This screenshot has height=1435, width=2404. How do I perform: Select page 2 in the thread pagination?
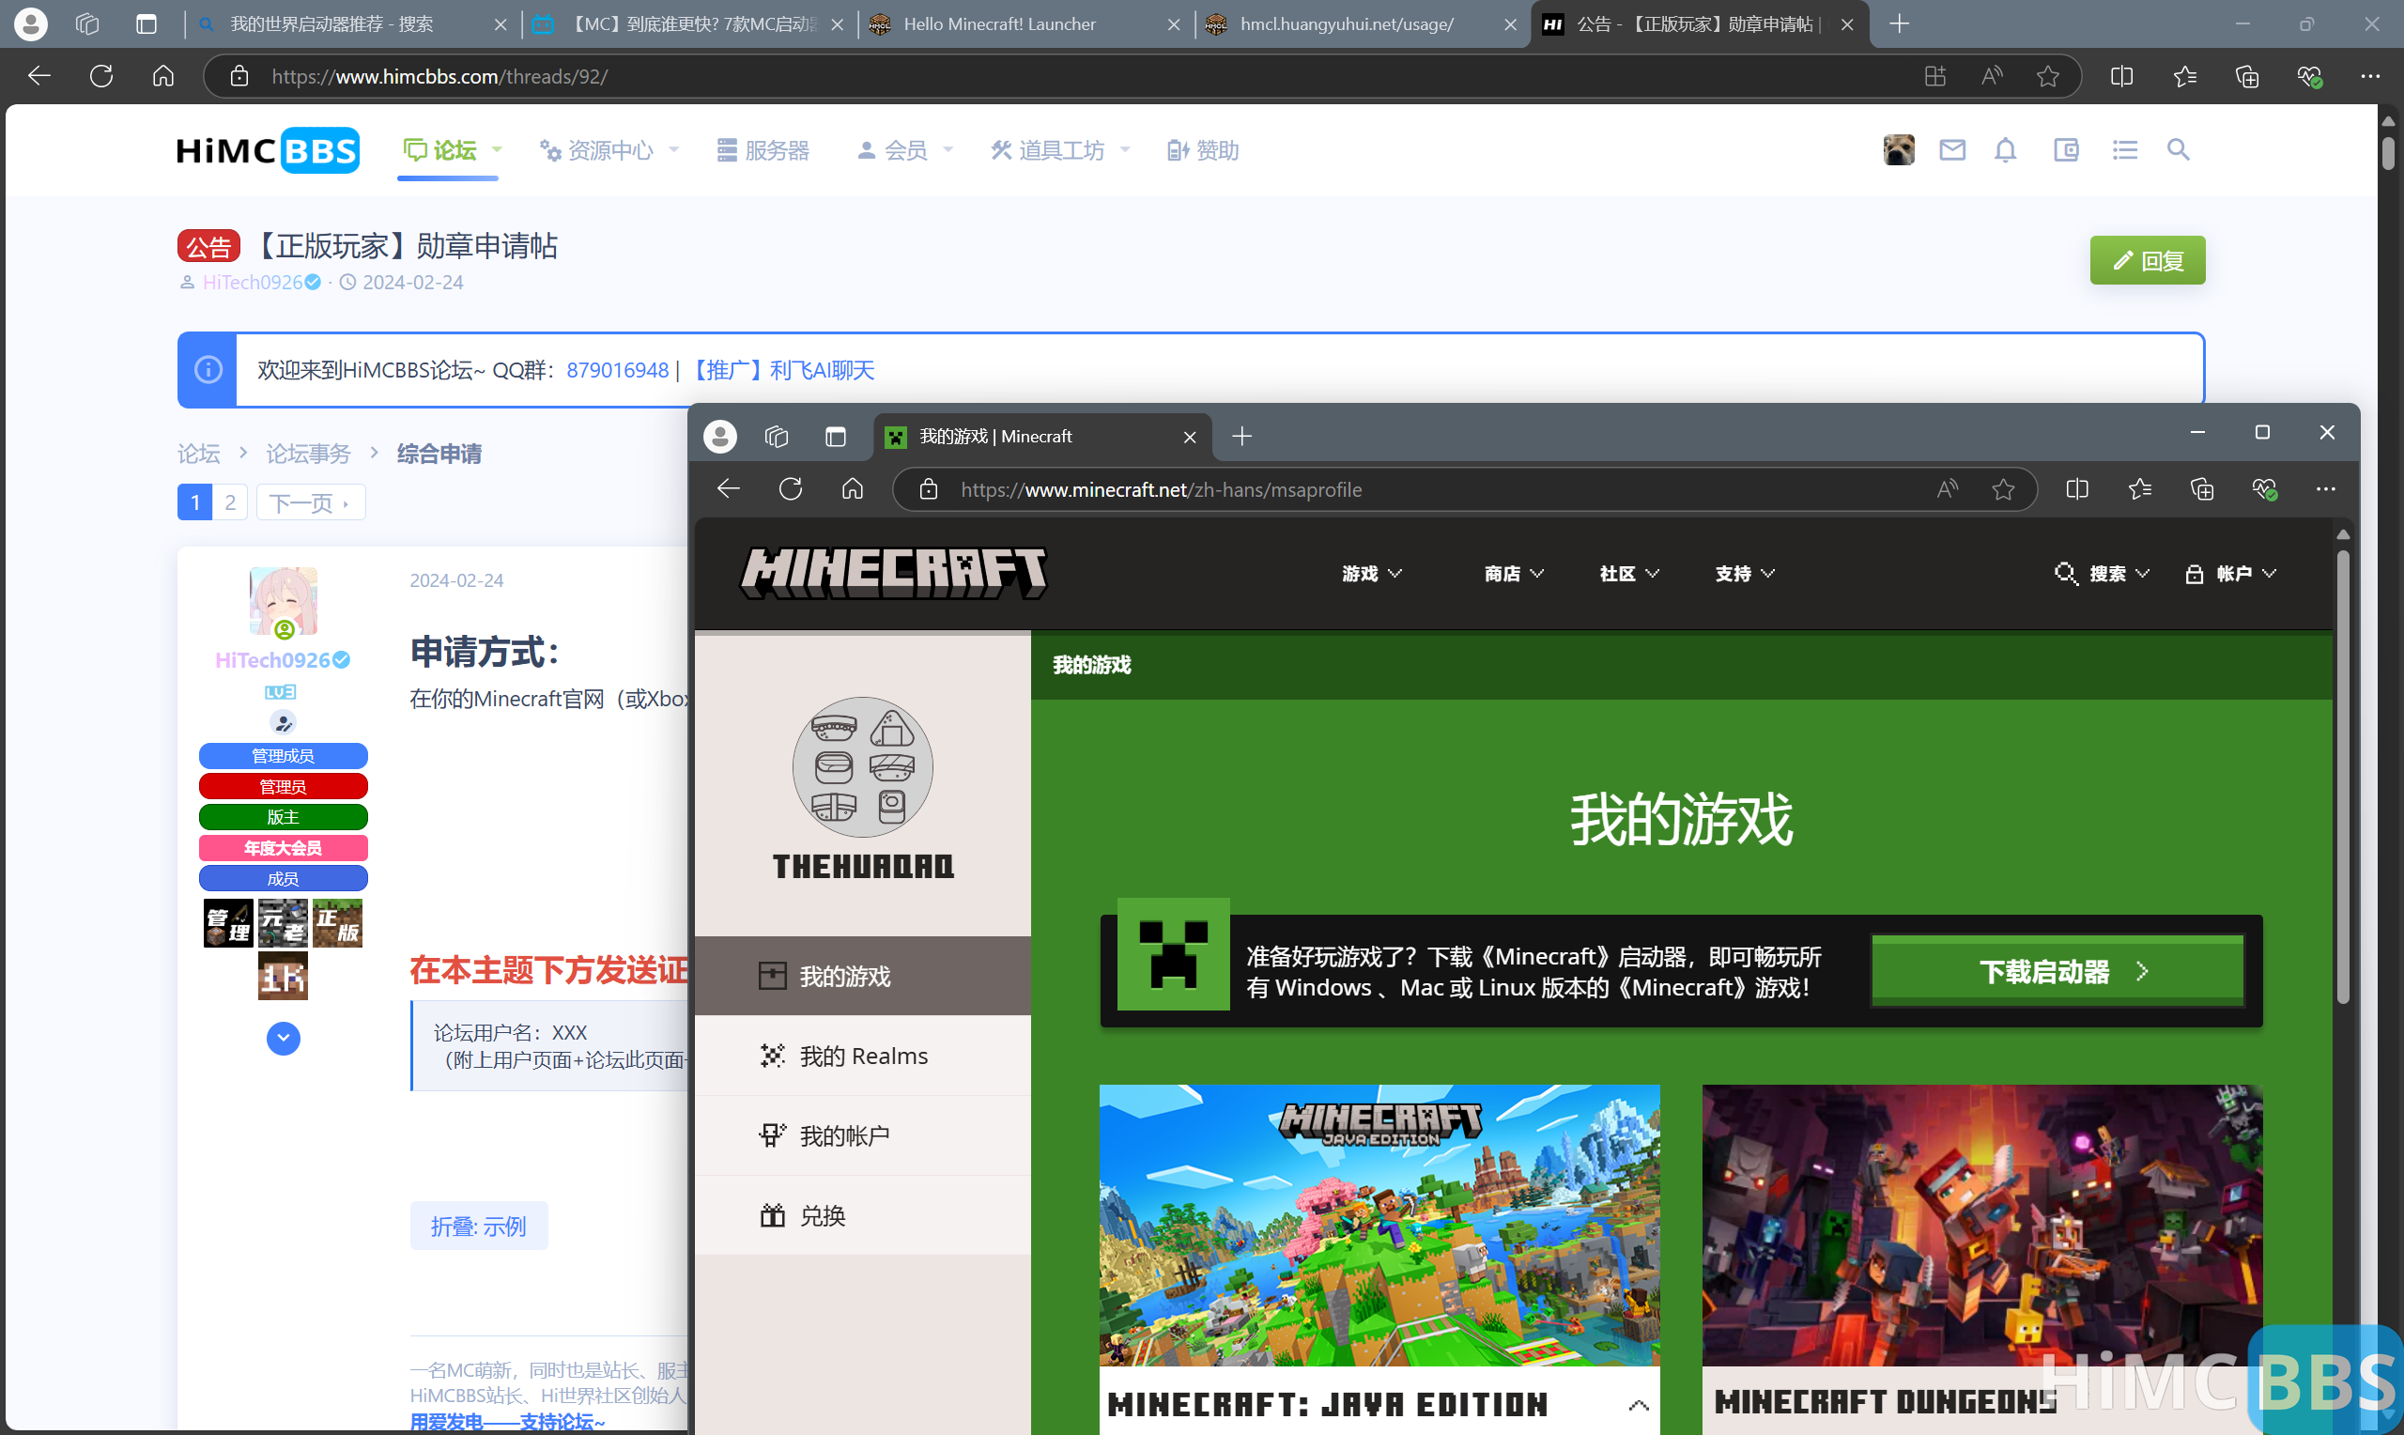[230, 501]
